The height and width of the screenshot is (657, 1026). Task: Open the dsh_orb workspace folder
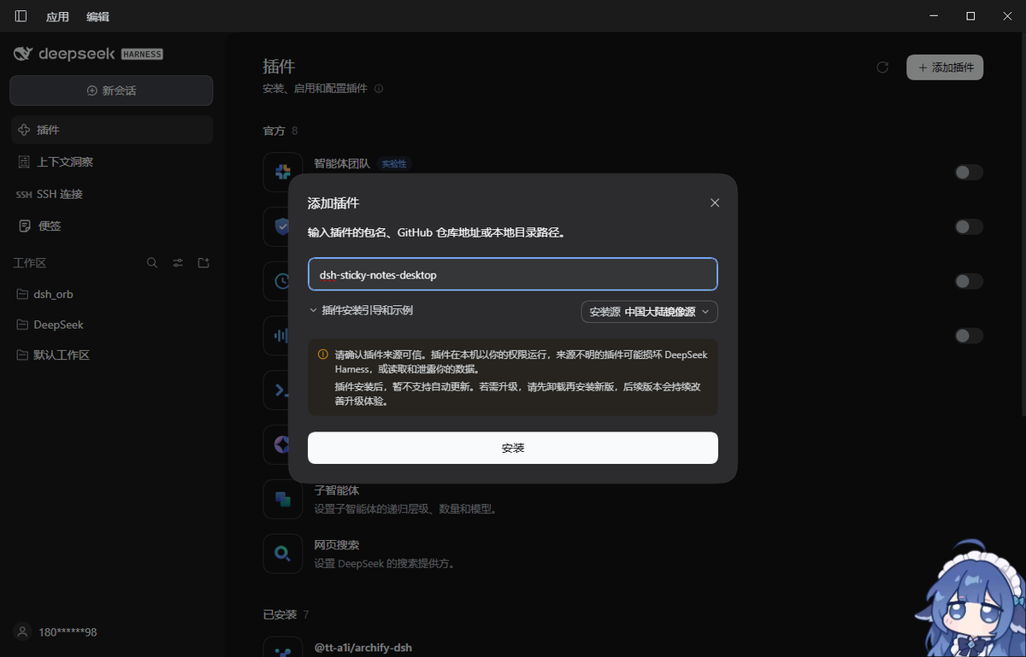pyautogui.click(x=111, y=294)
